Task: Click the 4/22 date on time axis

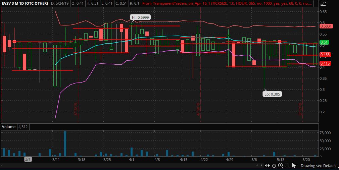Action: pyautogui.click(x=204, y=160)
